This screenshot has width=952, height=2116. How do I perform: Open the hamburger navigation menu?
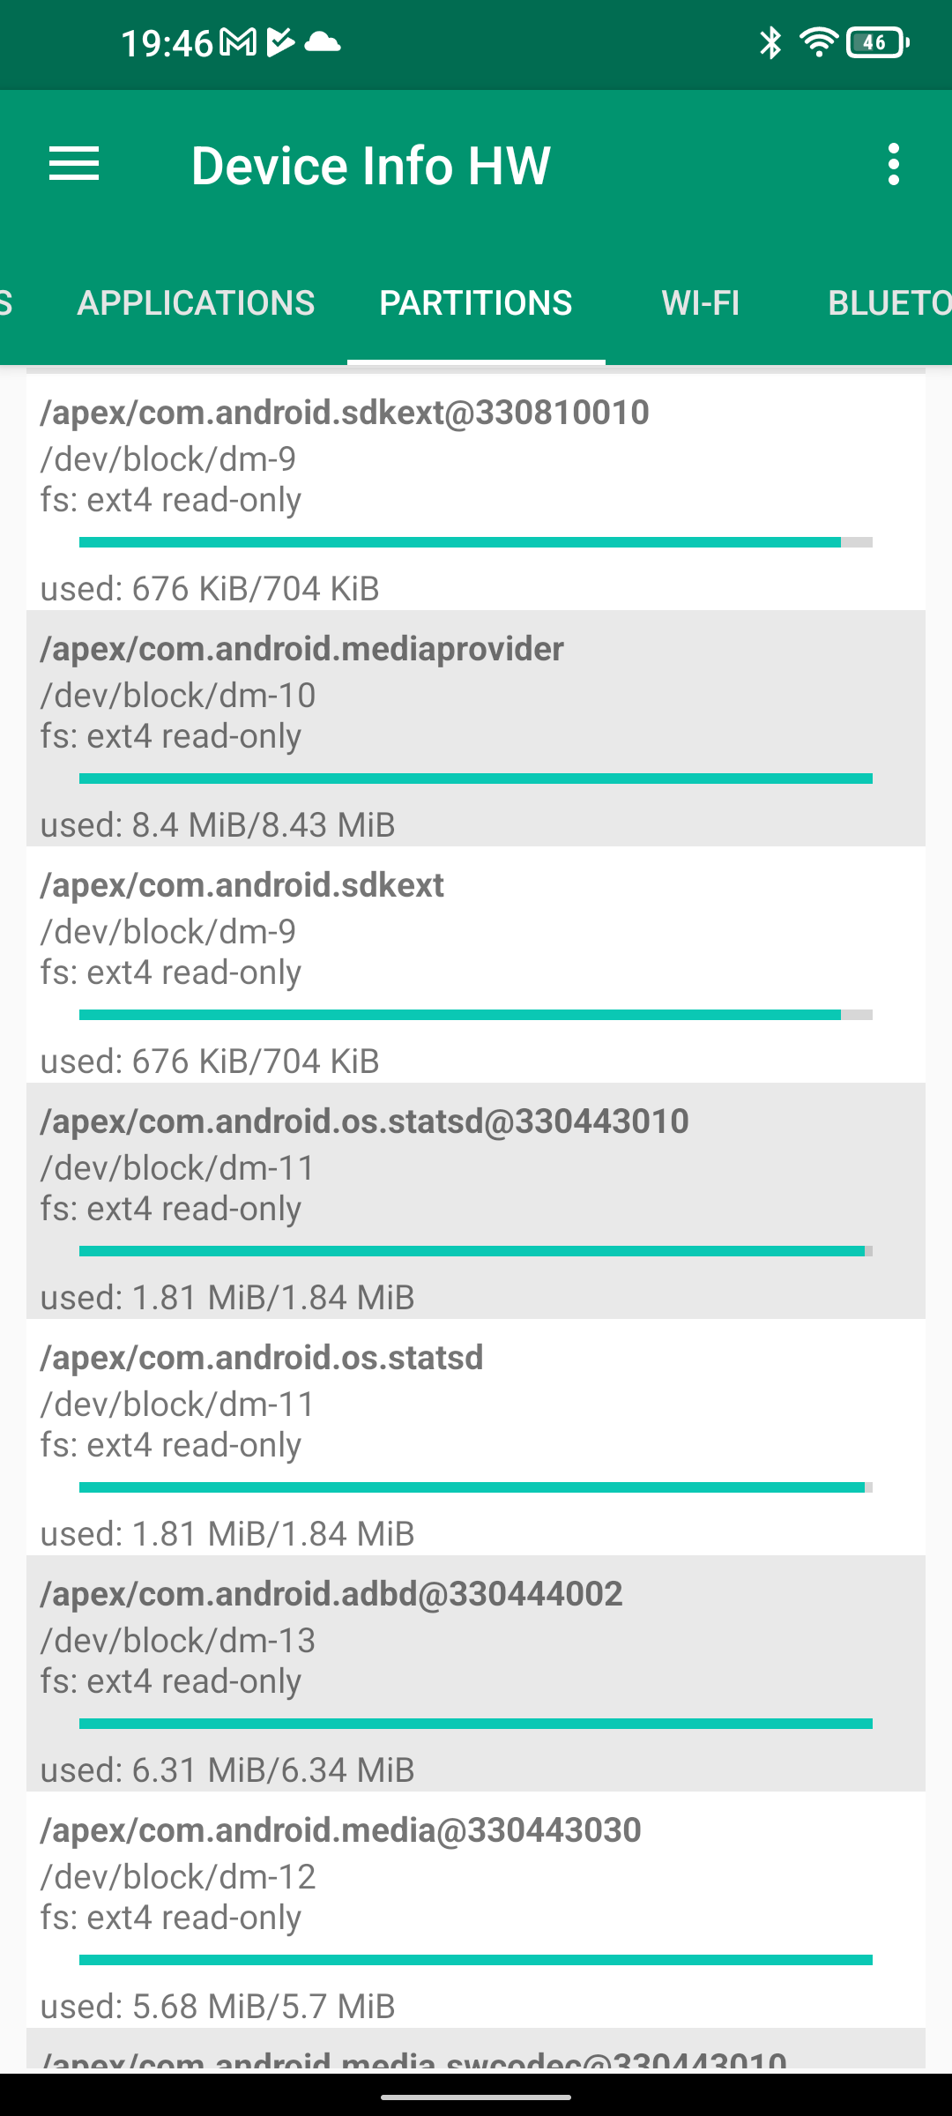tap(74, 165)
